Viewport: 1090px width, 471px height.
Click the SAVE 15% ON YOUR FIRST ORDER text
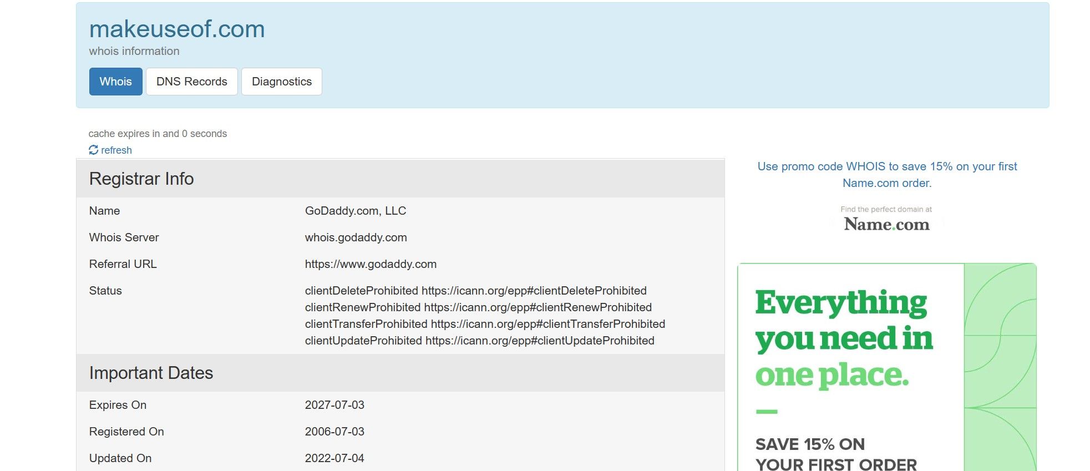[x=836, y=454]
